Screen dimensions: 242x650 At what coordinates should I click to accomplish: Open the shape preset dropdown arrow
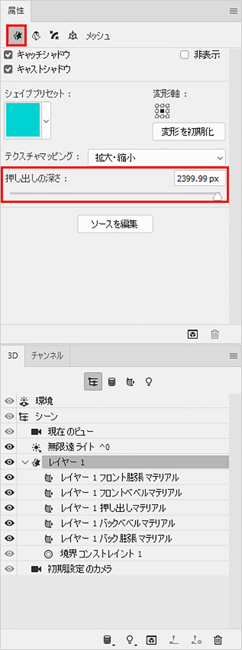coord(46,121)
